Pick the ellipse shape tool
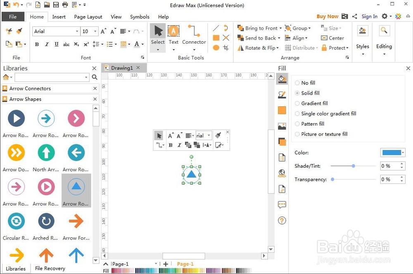Viewport: 413px width, 274px height. [x=216, y=47]
